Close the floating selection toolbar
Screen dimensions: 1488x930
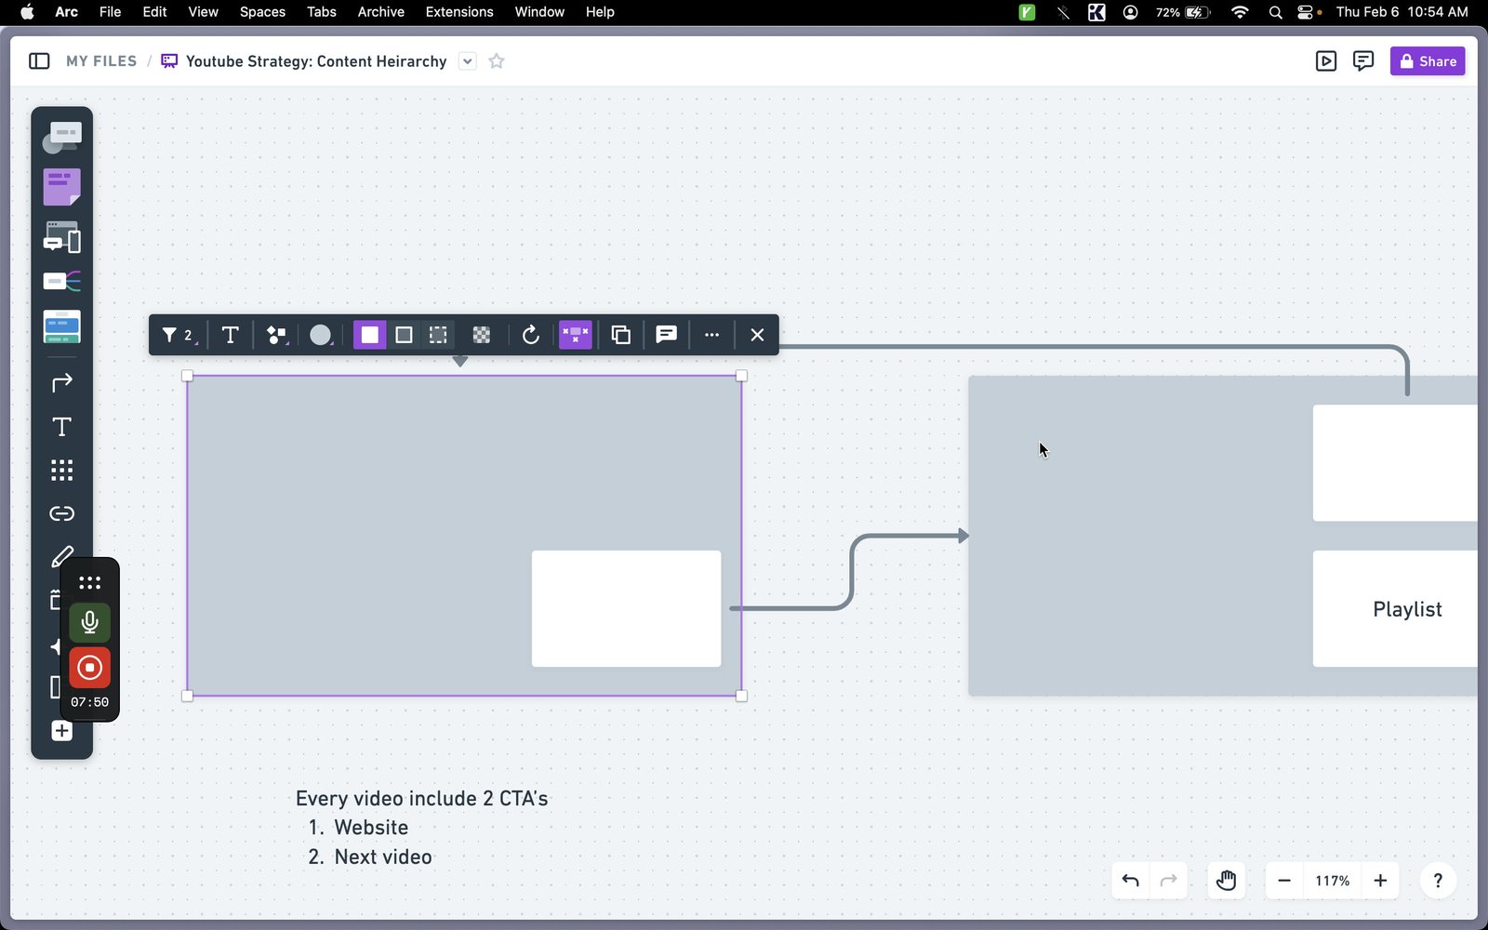757,335
